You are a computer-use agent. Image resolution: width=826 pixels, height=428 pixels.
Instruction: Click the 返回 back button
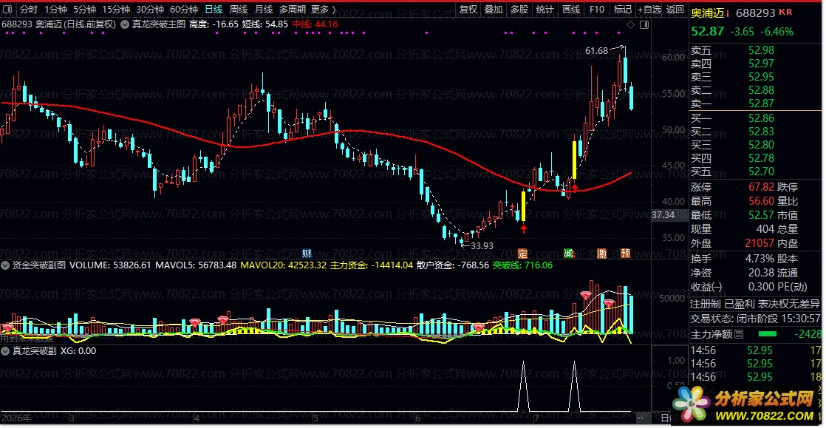tap(675, 10)
